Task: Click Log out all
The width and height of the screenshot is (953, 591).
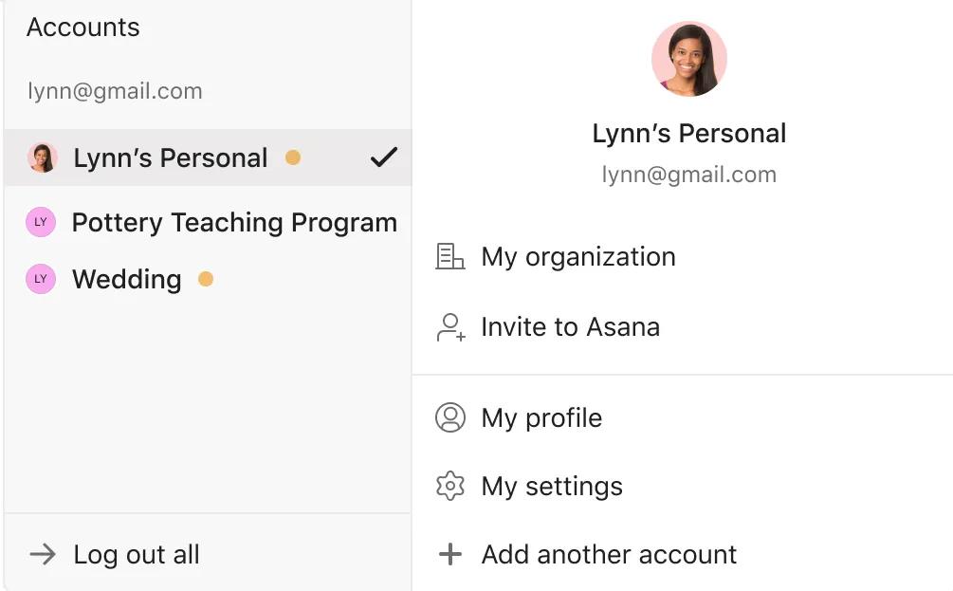Action: (x=137, y=555)
